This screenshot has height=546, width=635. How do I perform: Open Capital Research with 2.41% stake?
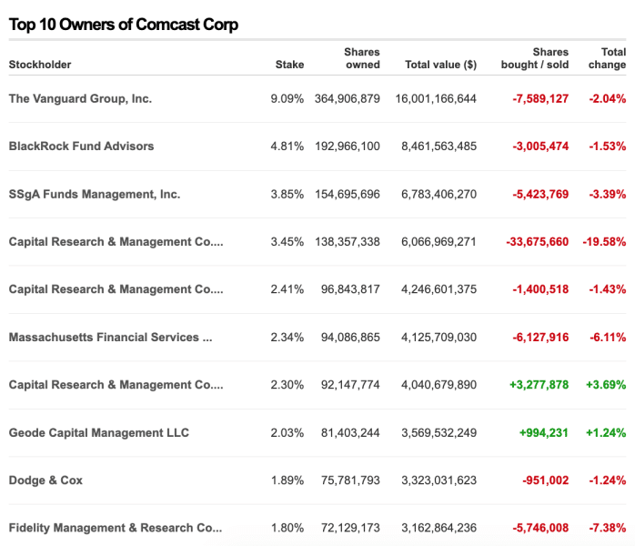coord(116,289)
